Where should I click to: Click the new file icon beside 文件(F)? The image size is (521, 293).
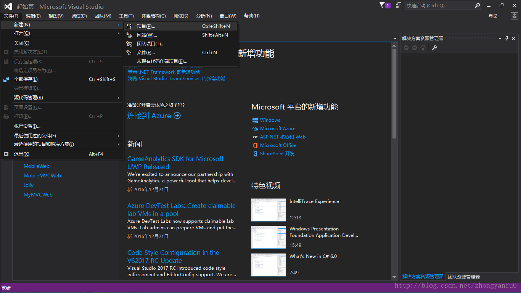pyautogui.click(x=129, y=53)
